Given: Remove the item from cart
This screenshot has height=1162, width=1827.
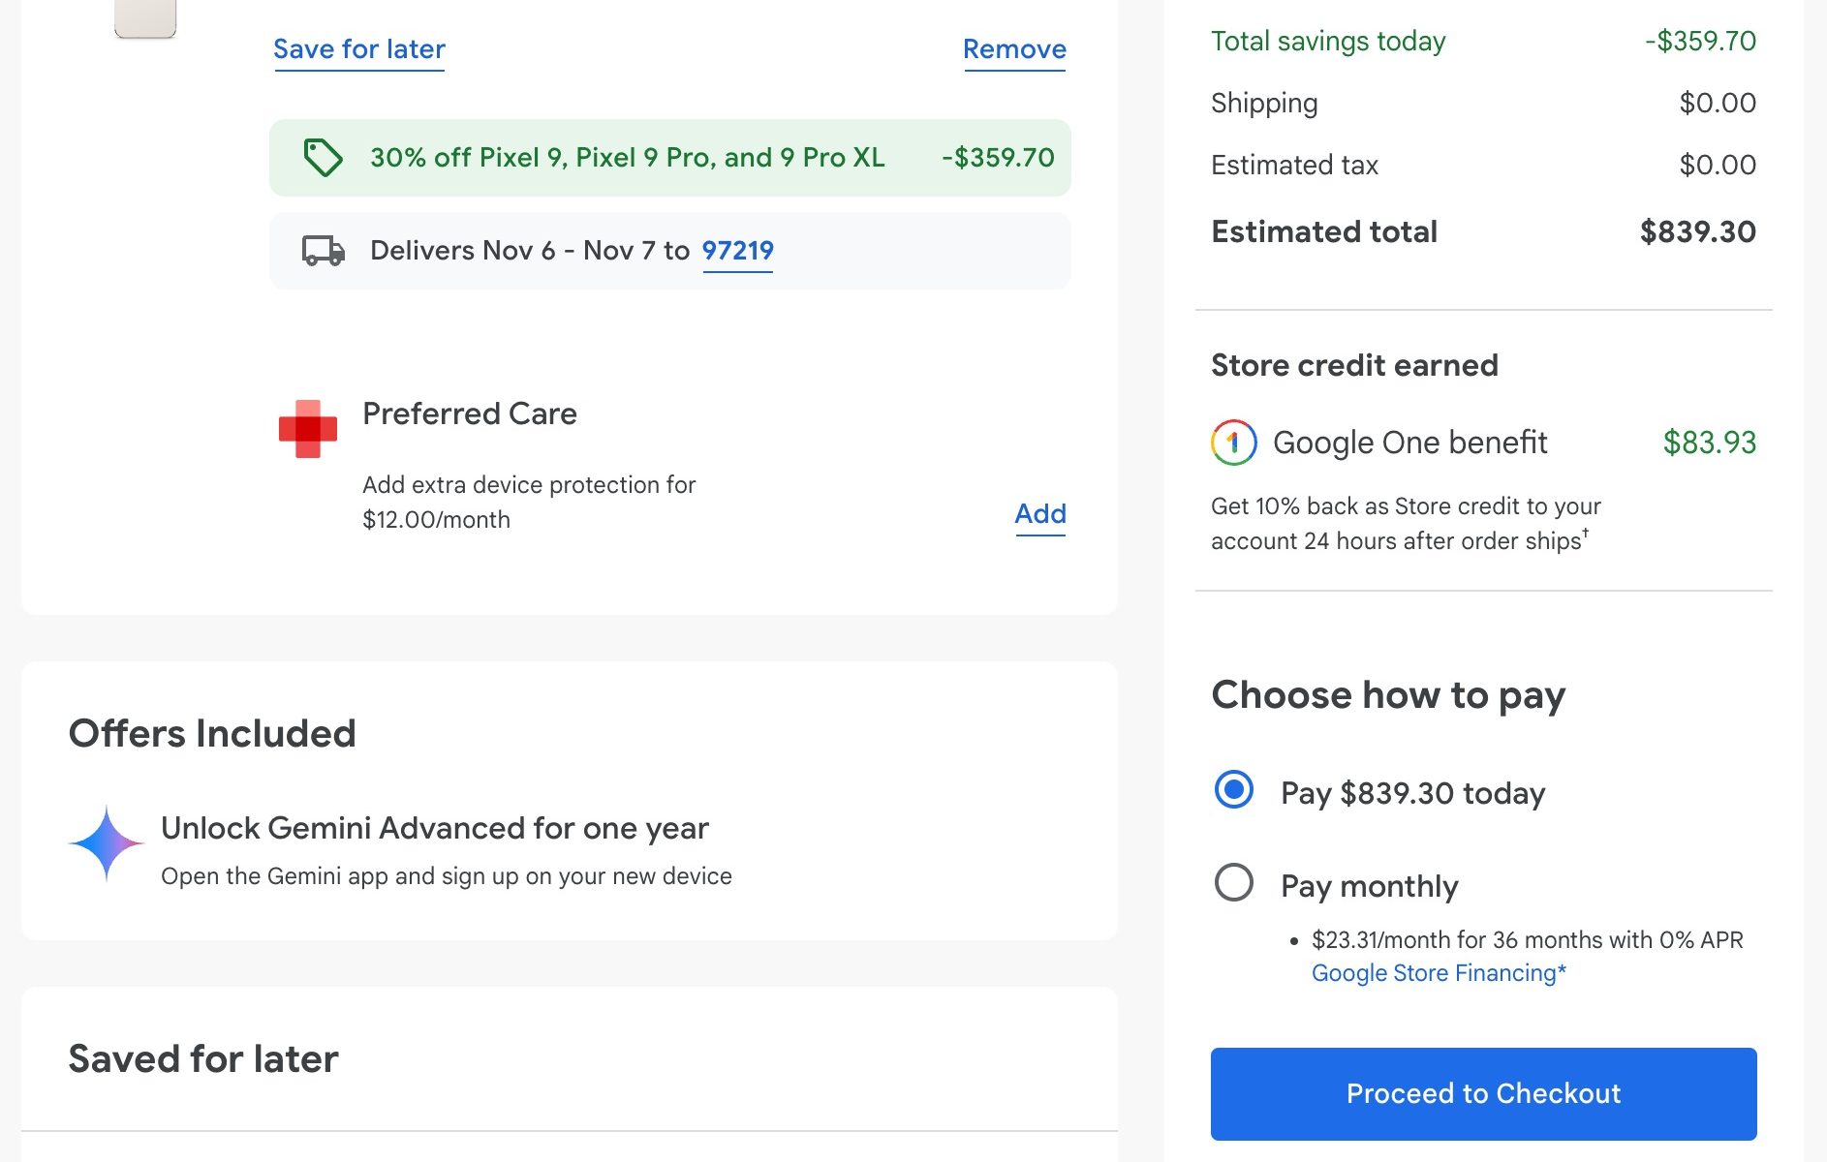Looking at the screenshot, I should pos(1014,49).
